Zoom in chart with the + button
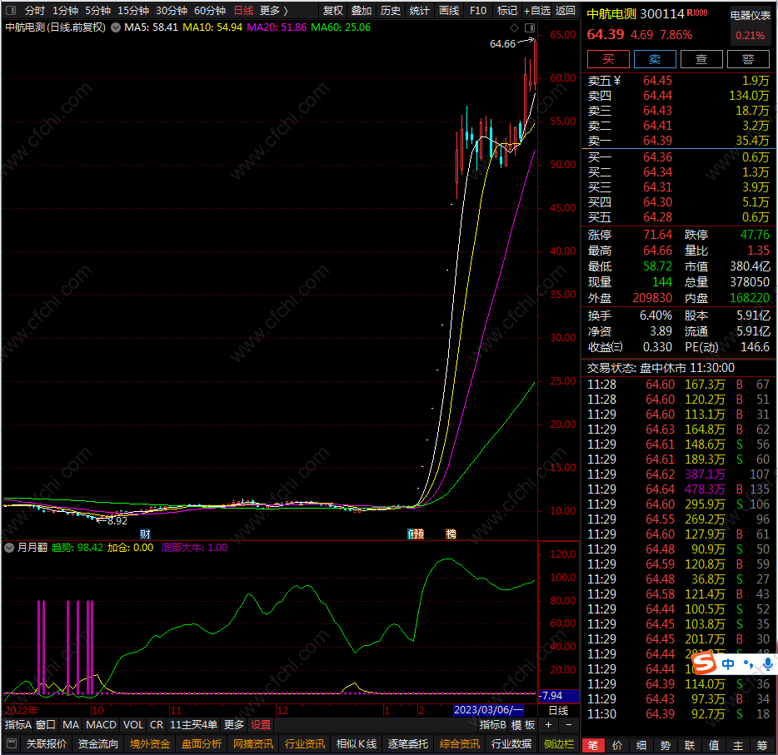This screenshot has height=755, width=778. click(x=548, y=725)
